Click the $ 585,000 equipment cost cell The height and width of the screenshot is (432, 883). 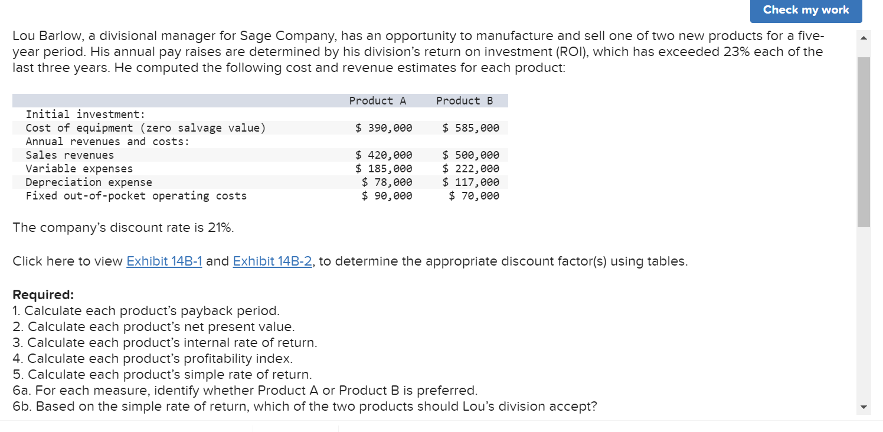470,128
